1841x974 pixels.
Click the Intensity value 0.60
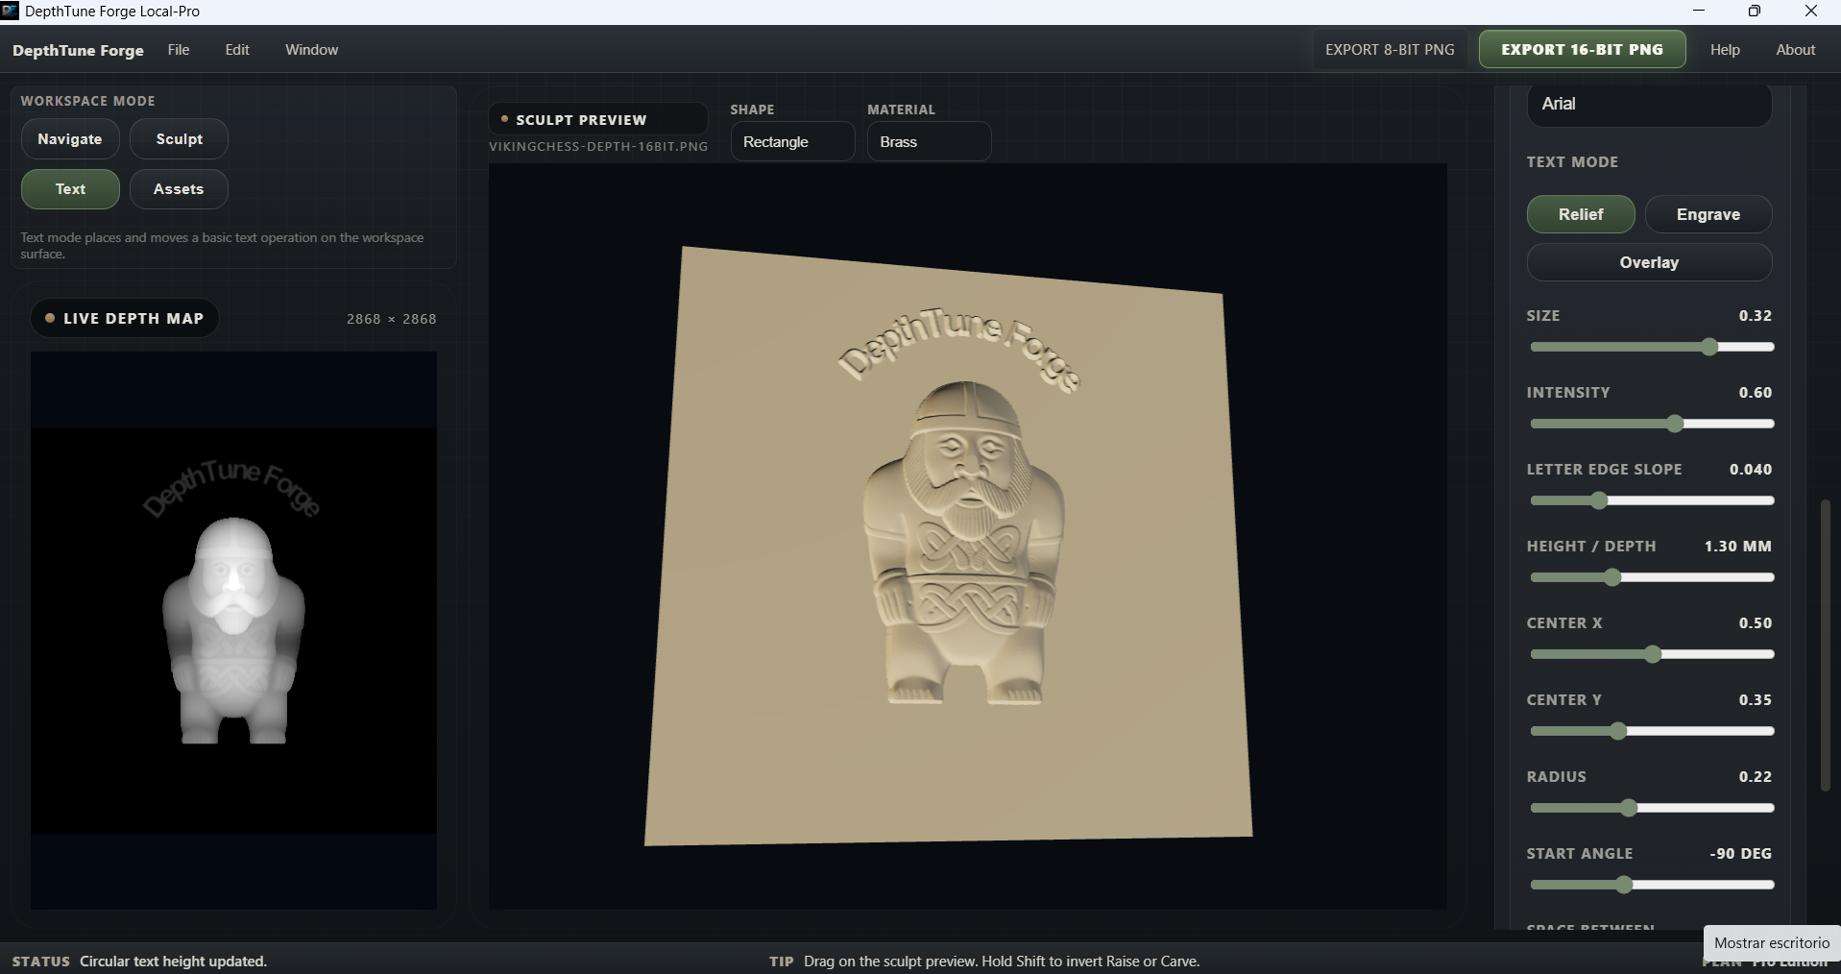(x=1756, y=393)
